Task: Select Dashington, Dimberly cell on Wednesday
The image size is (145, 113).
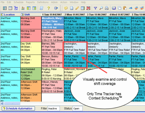Action: tap(120, 48)
